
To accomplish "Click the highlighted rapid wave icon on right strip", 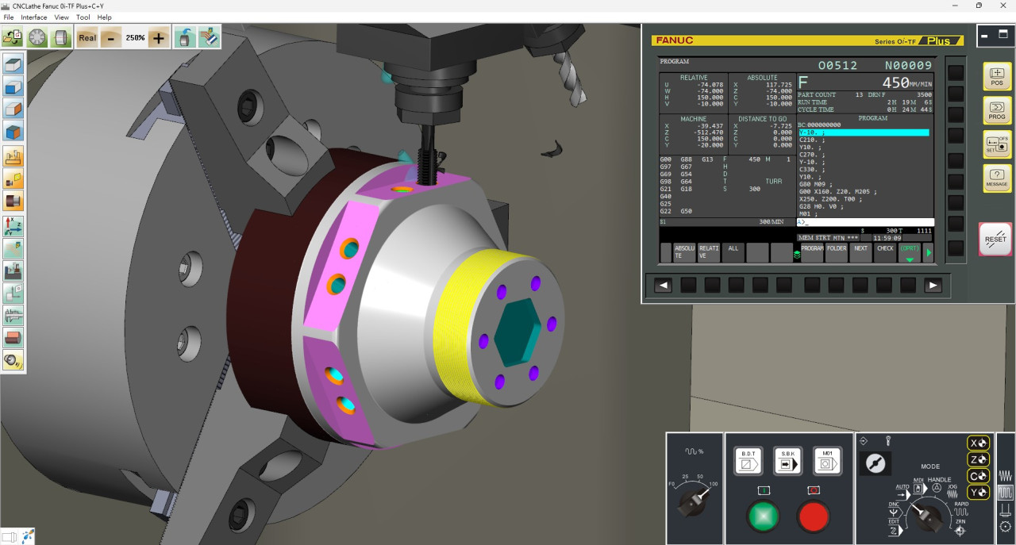I will coord(1006,493).
